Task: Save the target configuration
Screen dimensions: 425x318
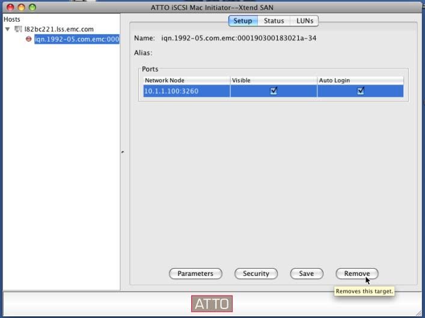Action: click(307, 274)
